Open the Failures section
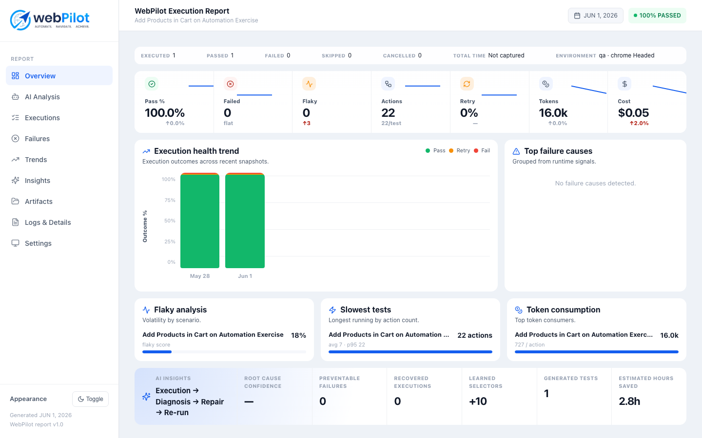The height and width of the screenshot is (438, 702). pyautogui.click(x=59, y=138)
